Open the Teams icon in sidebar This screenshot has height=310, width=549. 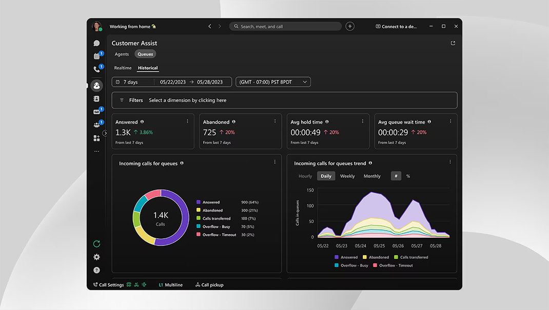pyautogui.click(x=96, y=125)
